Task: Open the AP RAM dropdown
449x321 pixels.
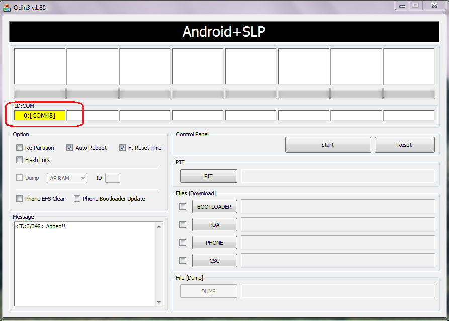Action: pos(67,178)
